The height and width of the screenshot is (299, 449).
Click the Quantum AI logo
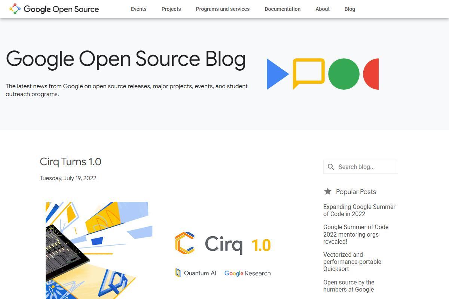point(196,273)
